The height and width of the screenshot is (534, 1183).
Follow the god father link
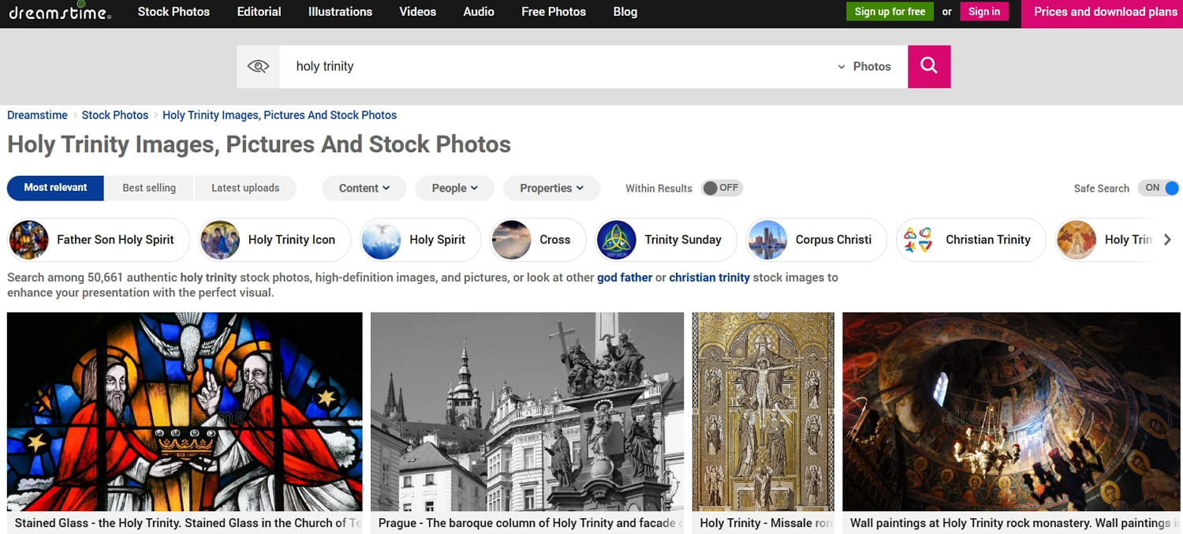click(x=625, y=278)
